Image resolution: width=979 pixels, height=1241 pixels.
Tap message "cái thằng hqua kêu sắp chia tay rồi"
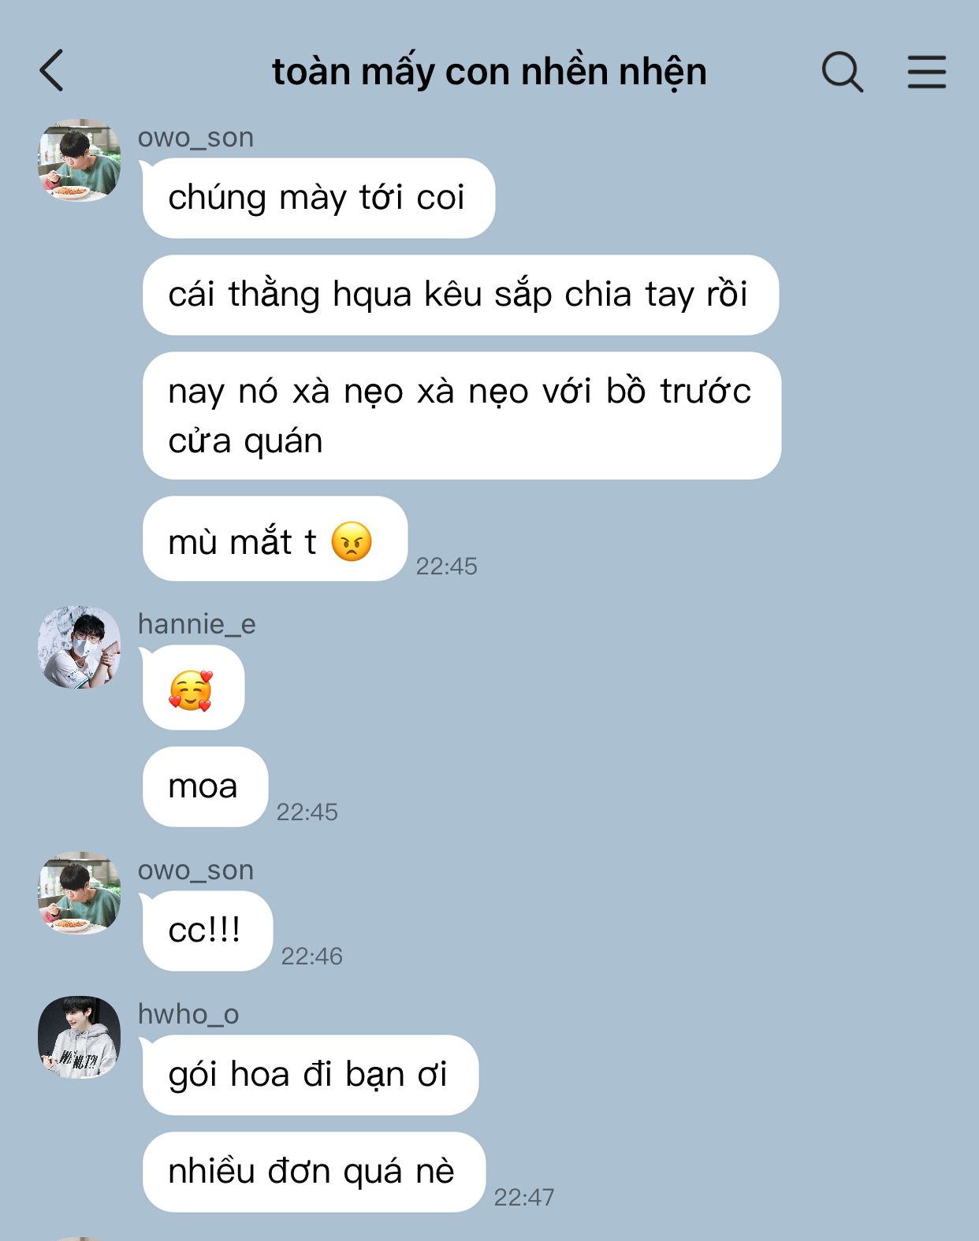[460, 295]
